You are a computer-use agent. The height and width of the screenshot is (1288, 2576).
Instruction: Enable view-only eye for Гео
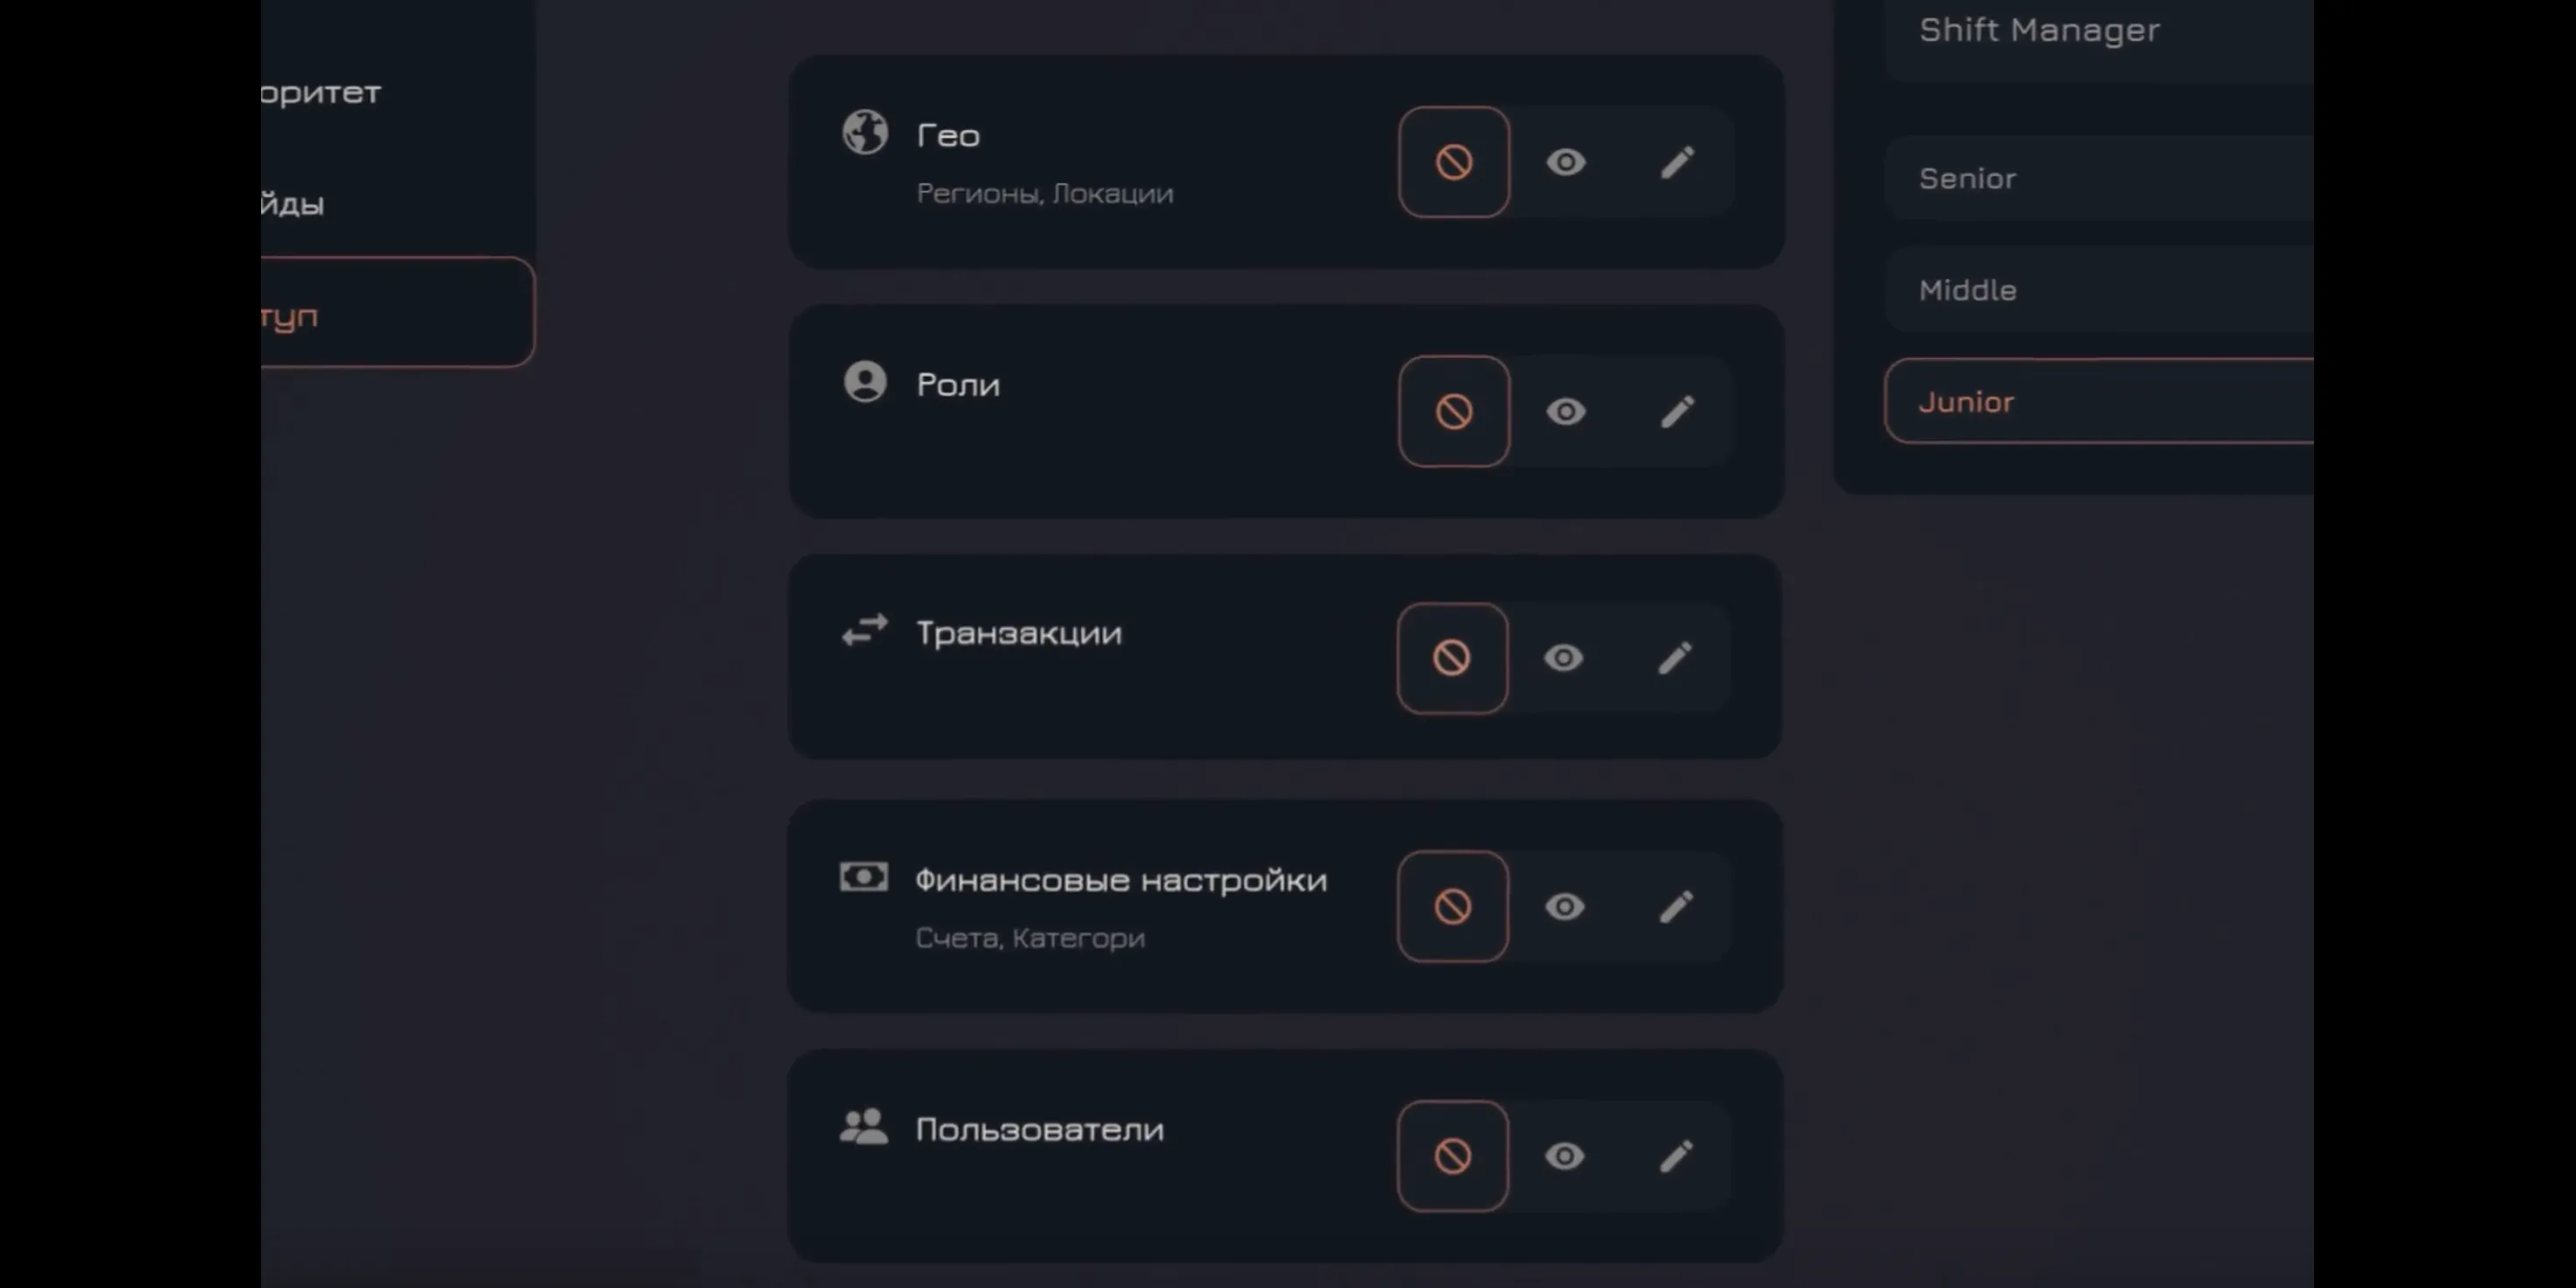(1566, 162)
